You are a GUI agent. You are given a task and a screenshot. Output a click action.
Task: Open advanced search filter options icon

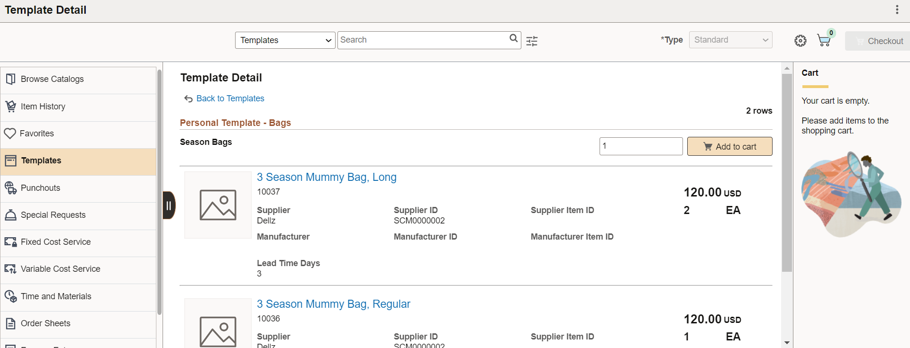(532, 41)
